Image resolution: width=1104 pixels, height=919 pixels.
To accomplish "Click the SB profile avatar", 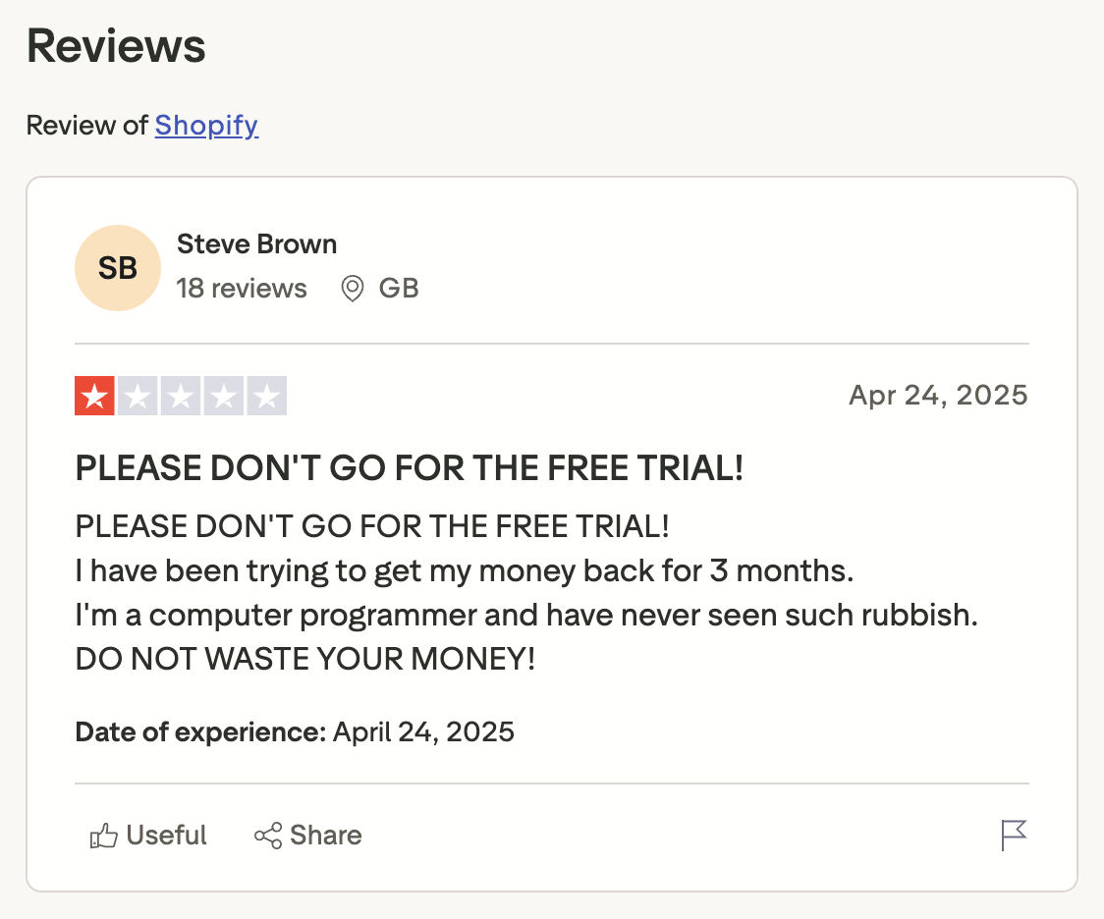I will 118,268.
